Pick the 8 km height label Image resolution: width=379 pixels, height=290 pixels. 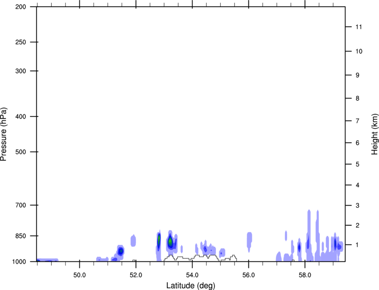coord(358,98)
